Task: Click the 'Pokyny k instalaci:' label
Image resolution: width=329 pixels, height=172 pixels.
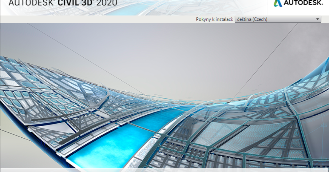Action: click(x=214, y=19)
